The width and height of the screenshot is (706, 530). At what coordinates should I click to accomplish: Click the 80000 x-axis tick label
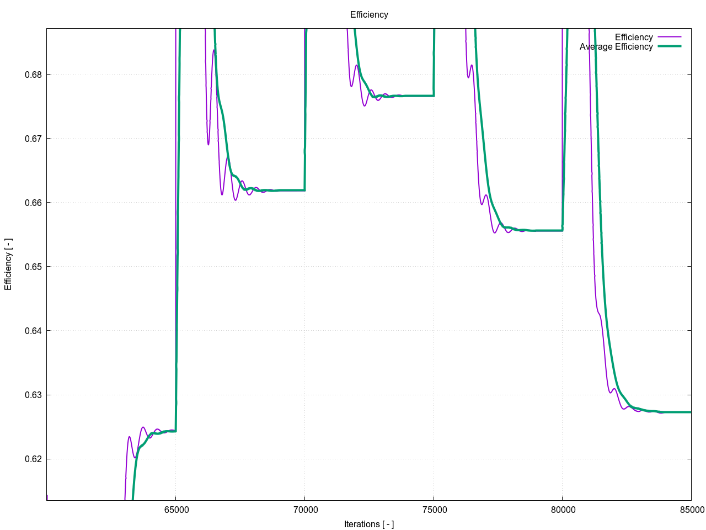(562, 510)
